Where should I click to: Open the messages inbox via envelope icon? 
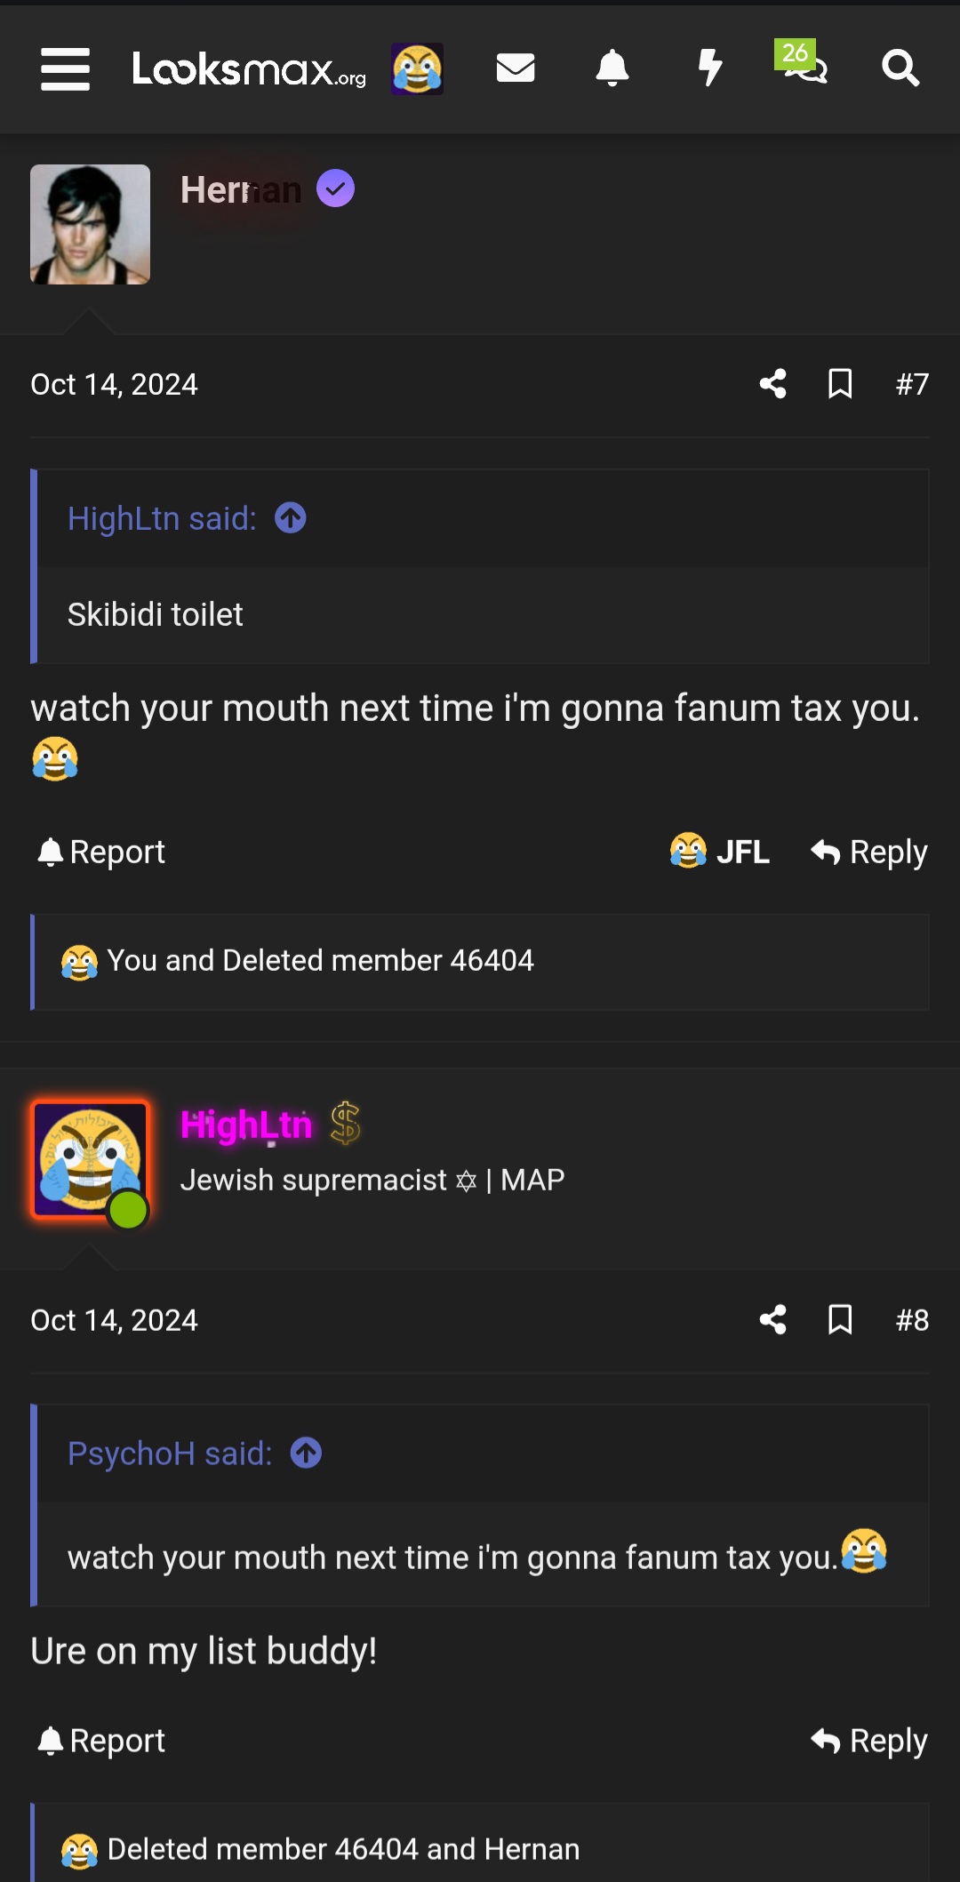click(516, 68)
